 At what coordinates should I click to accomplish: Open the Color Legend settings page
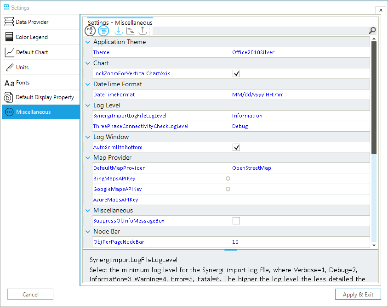pos(41,37)
